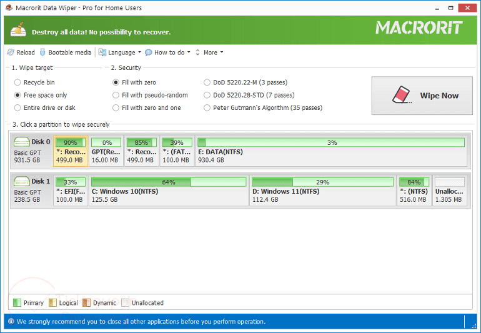Click the Disk 0 label
This screenshot has height=333, width=481.
coord(41,141)
